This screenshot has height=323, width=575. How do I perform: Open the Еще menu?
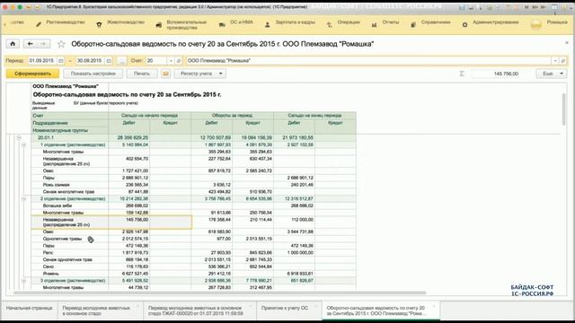click(x=552, y=74)
